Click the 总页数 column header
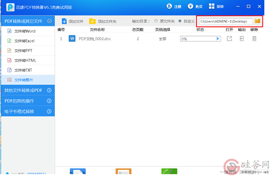This screenshot has width=273, height=178. point(138,30)
